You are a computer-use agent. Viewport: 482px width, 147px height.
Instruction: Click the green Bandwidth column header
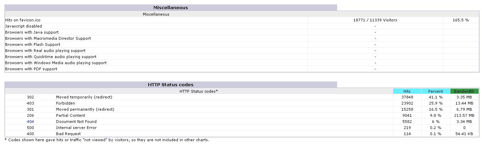pos(464,91)
